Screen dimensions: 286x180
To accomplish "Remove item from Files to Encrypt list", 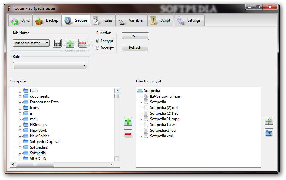I will 128,134.
